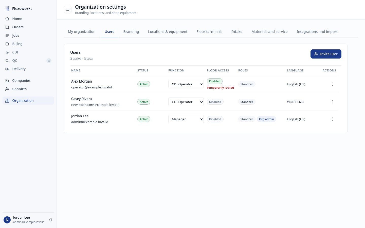Open actions menu for Casey Rivera
This screenshot has height=228, width=365.
click(332, 102)
